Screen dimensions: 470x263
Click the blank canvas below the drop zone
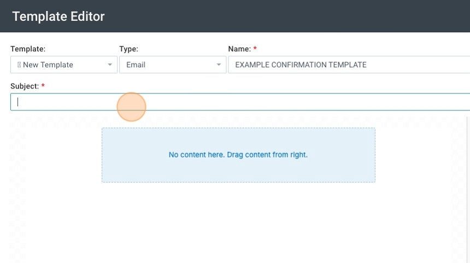tap(238, 224)
